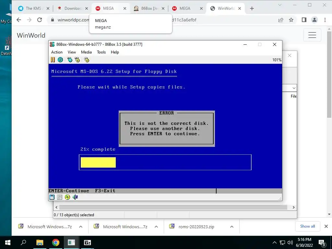
Task: Open the Chrome tab search chevron
Action: click(x=280, y=5)
